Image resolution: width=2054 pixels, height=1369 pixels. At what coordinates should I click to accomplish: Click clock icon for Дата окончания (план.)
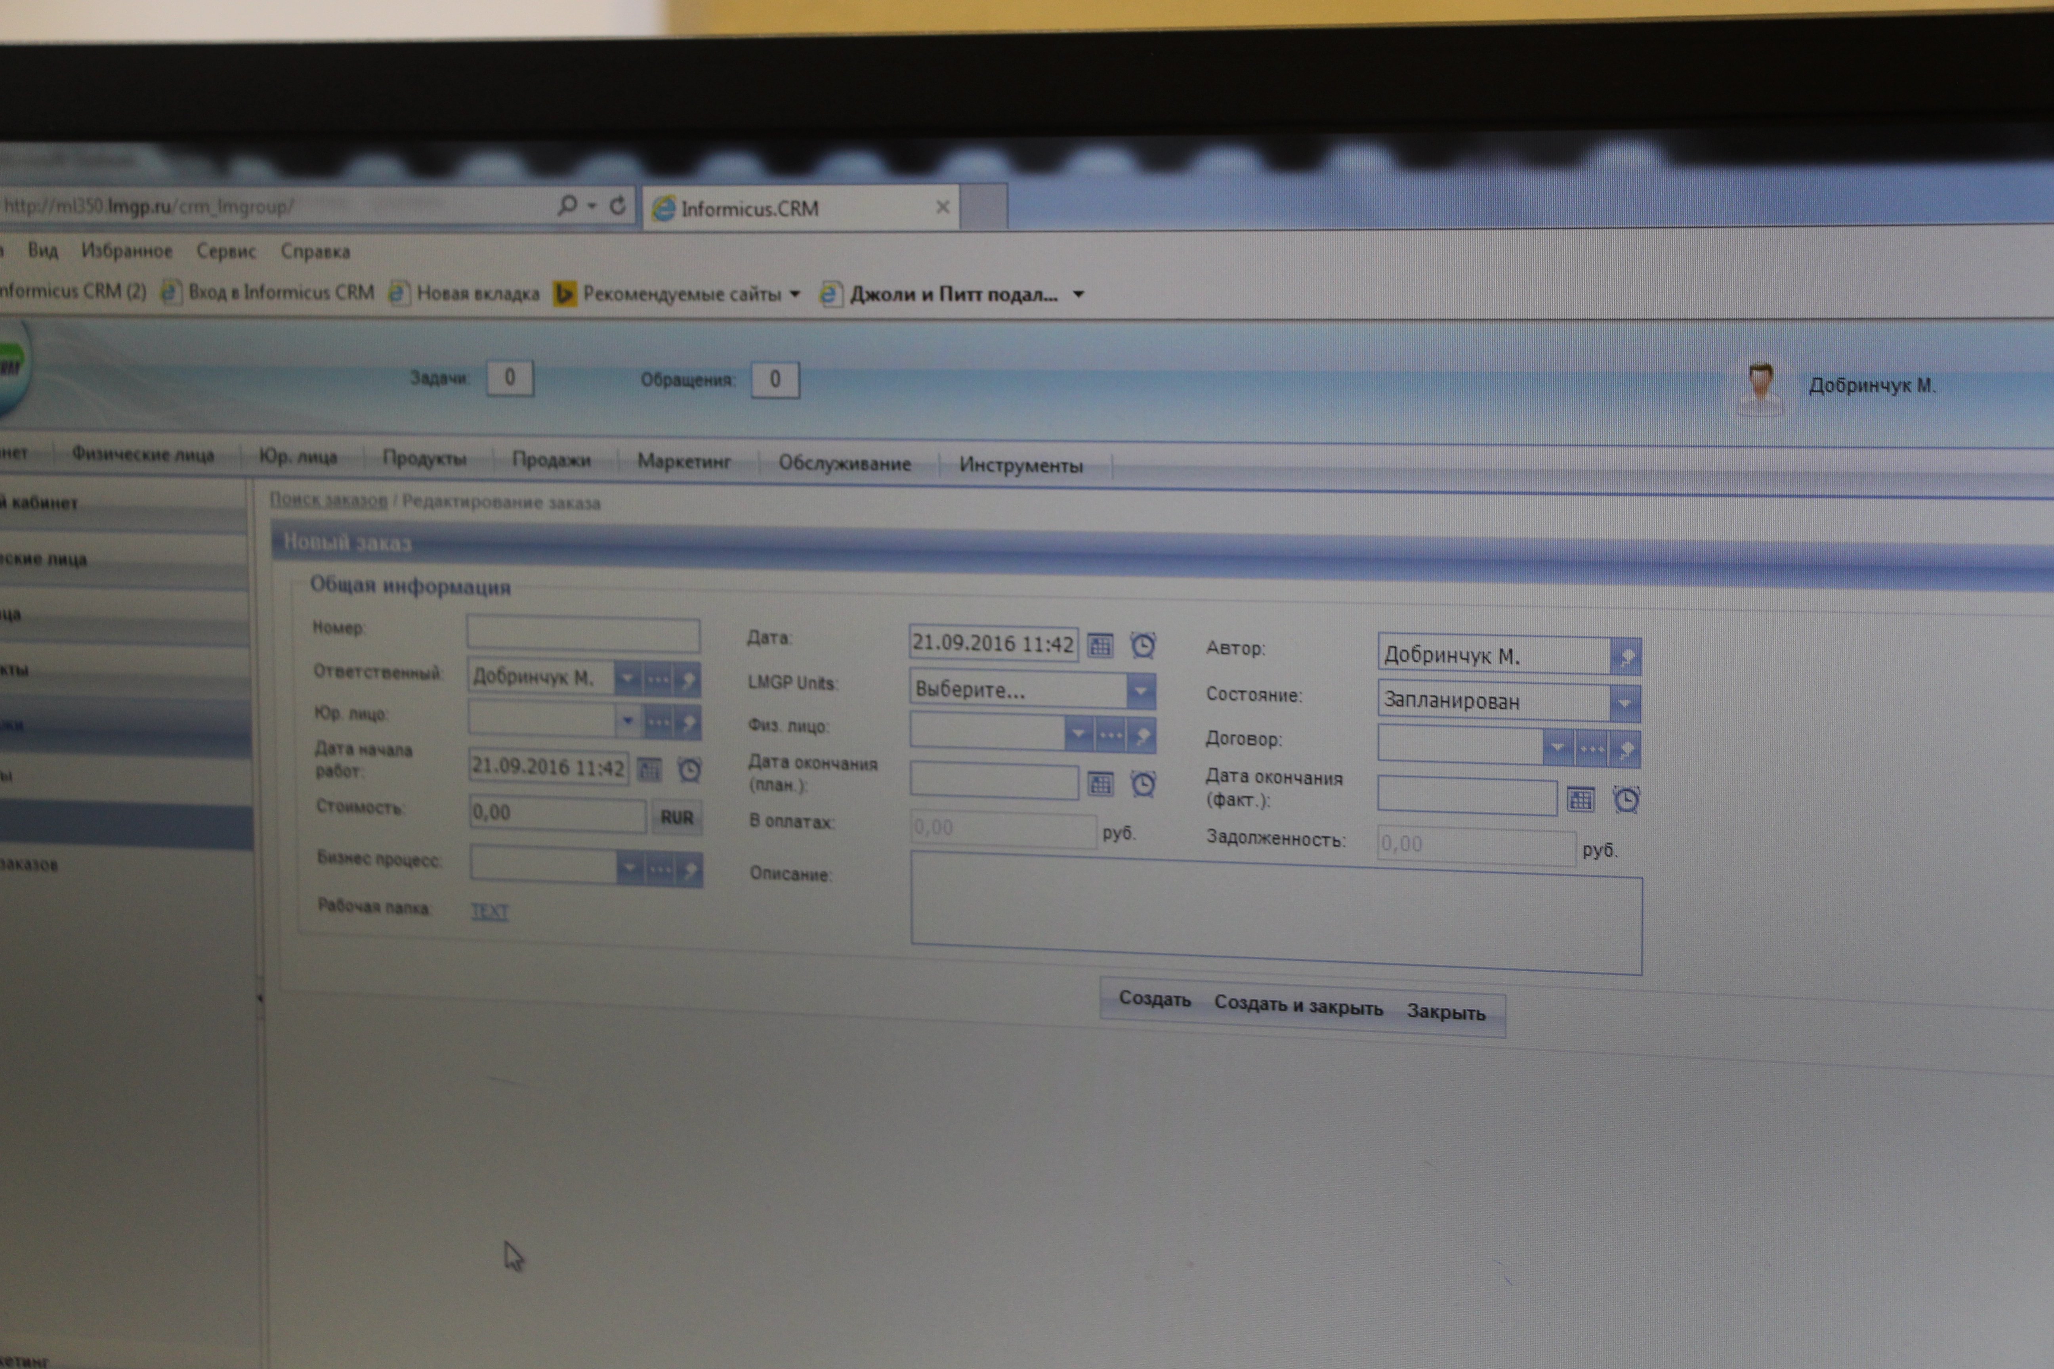pos(1143,784)
